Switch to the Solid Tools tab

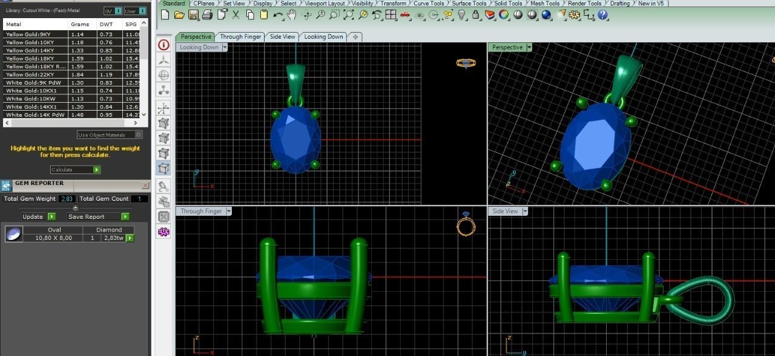click(x=508, y=4)
